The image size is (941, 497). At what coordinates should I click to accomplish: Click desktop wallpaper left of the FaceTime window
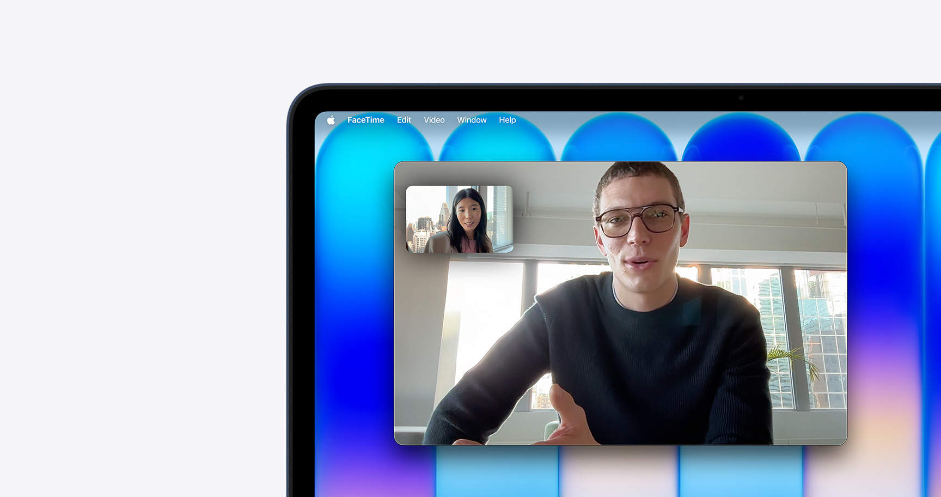point(354,300)
